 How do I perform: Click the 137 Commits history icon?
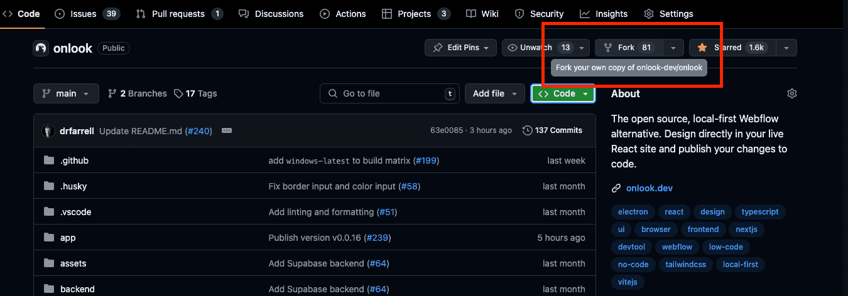pyautogui.click(x=526, y=130)
